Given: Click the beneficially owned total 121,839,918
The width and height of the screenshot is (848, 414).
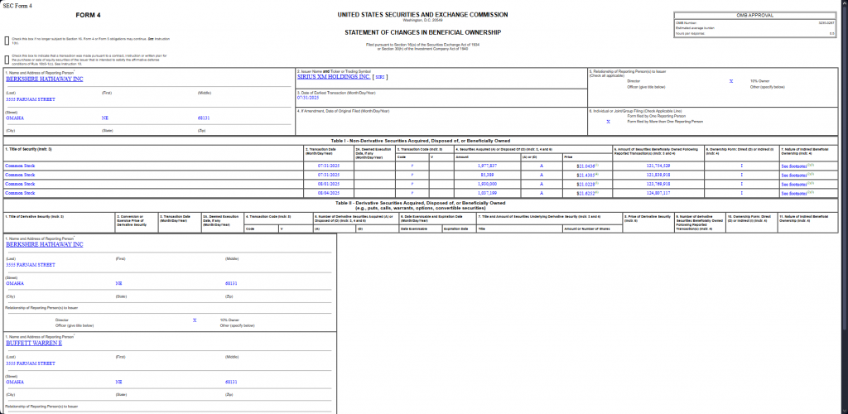Looking at the screenshot, I should pos(658,175).
